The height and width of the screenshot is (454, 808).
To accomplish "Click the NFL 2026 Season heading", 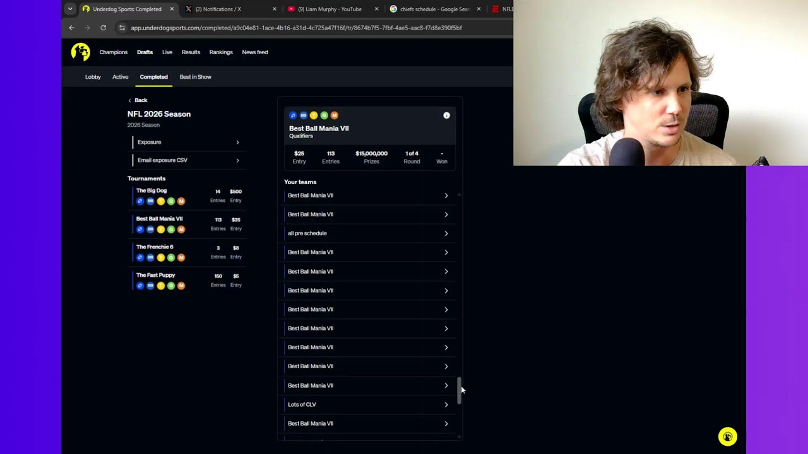I will point(159,114).
